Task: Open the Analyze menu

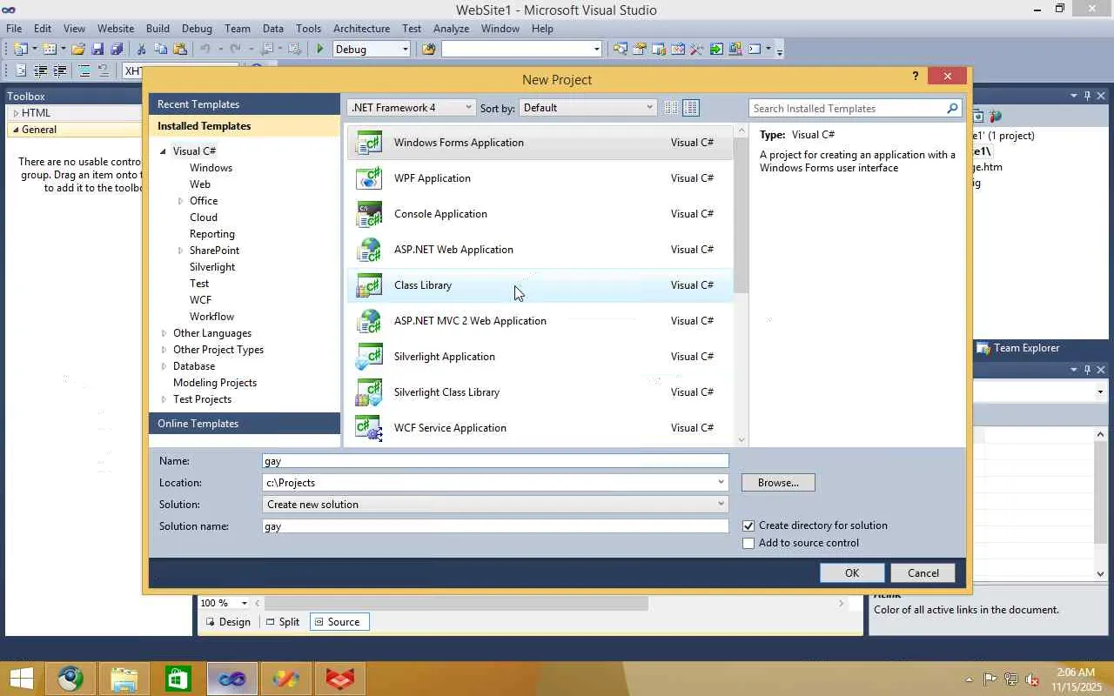Action: [451, 29]
